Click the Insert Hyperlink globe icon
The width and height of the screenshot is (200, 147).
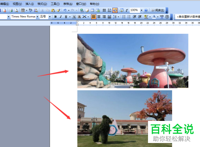pyautogui.click(x=82, y=10)
